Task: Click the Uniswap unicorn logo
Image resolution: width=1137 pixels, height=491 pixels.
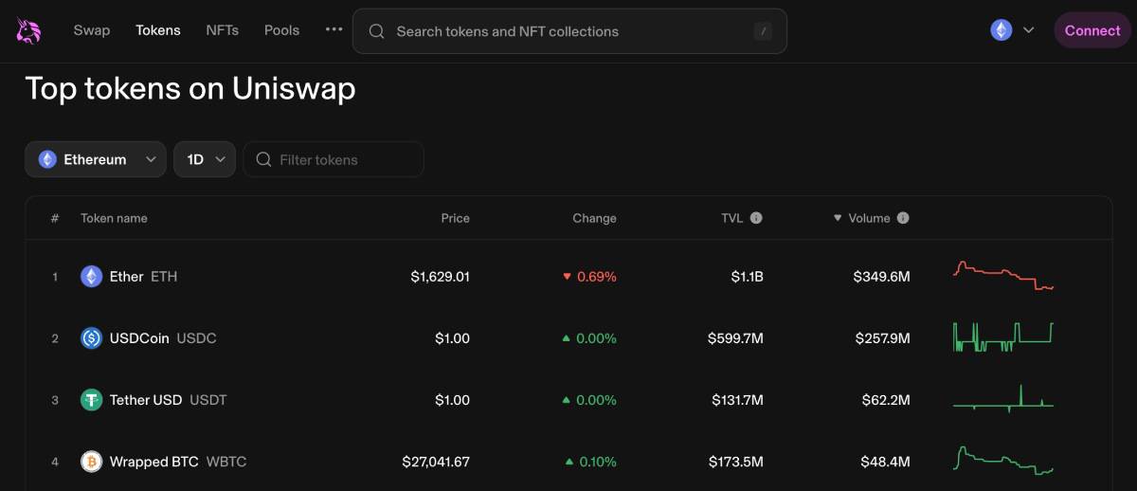Action: pyautogui.click(x=29, y=31)
